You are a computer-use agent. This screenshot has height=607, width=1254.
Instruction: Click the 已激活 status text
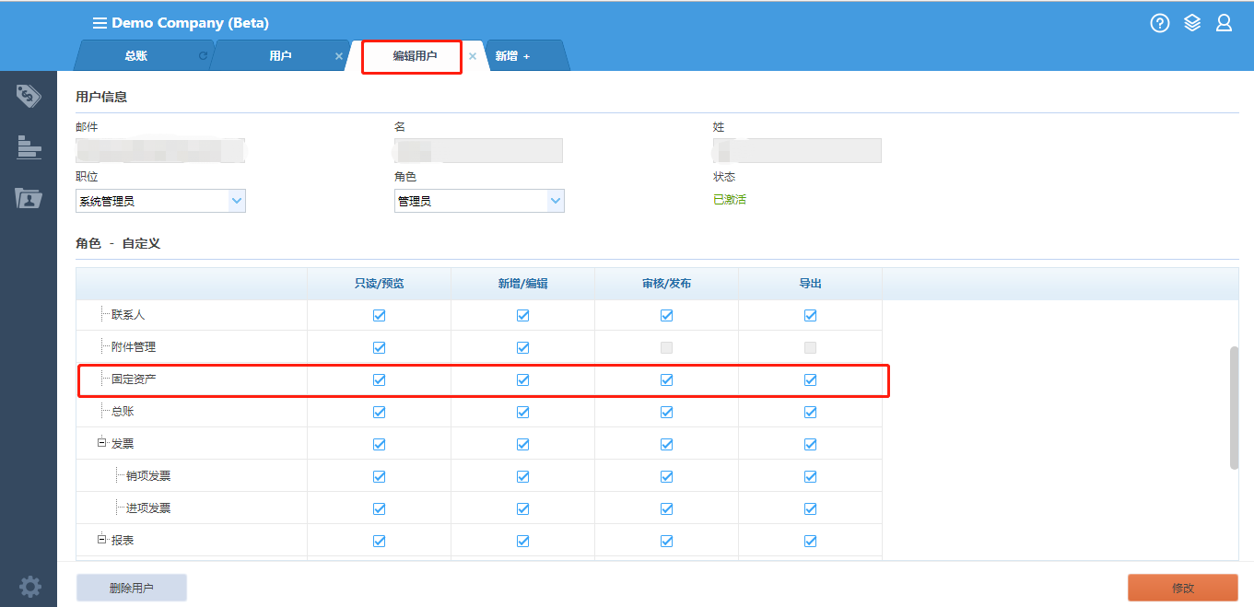tap(730, 199)
